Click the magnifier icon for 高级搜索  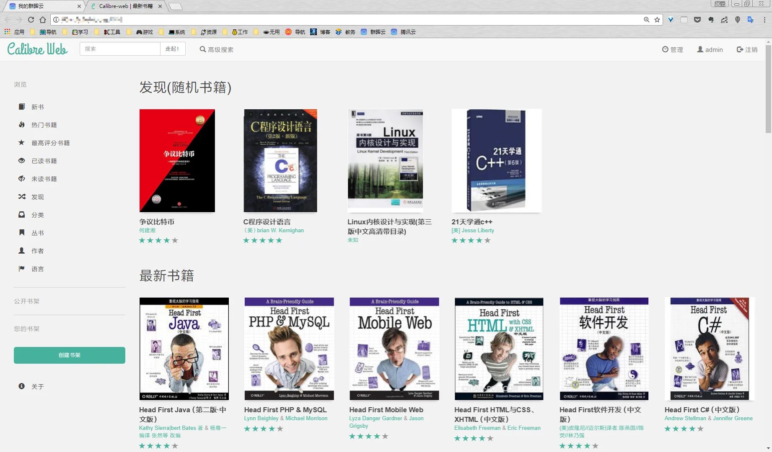tap(203, 49)
